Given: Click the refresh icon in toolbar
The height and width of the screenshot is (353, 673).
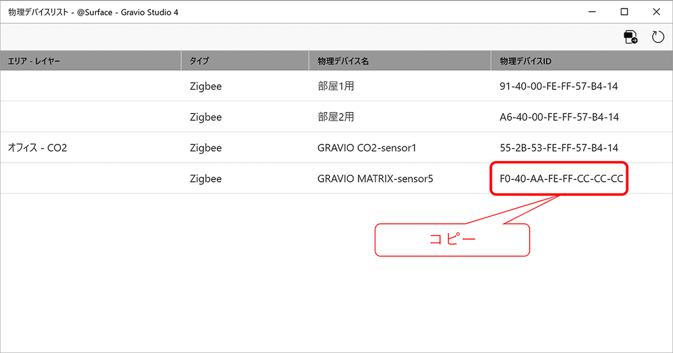Looking at the screenshot, I should [x=658, y=37].
